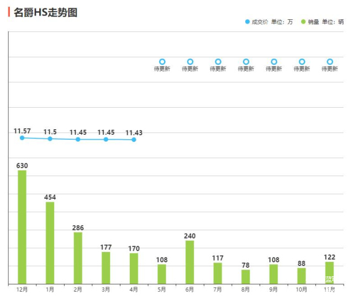Screen dimensions: 348x296
Task: Click the 6月 待更新 hollow circle
Action: point(190,61)
